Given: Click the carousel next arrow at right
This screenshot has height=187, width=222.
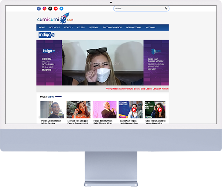Looking at the screenshot, I should click(166, 117).
